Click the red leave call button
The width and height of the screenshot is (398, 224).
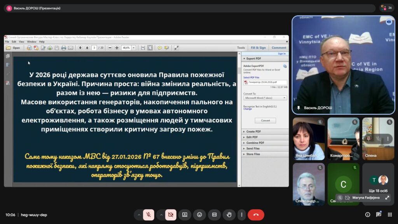256,215
